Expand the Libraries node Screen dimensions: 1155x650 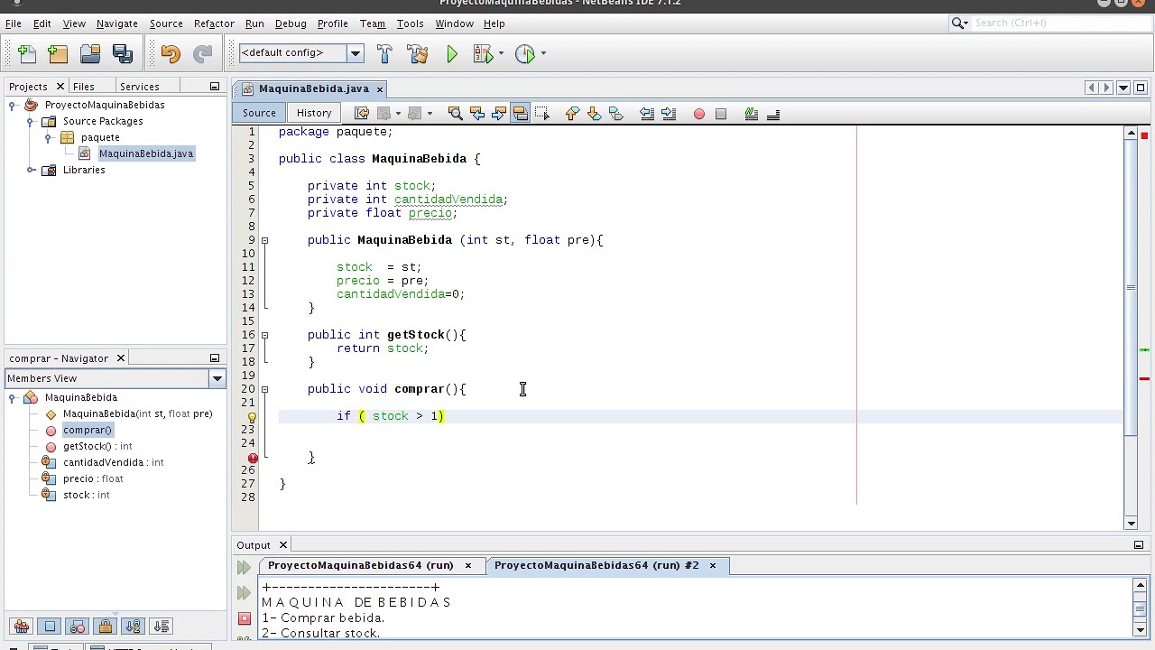pos(31,170)
